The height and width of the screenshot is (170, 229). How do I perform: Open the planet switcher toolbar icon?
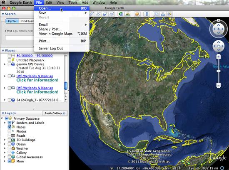coord(137,14)
